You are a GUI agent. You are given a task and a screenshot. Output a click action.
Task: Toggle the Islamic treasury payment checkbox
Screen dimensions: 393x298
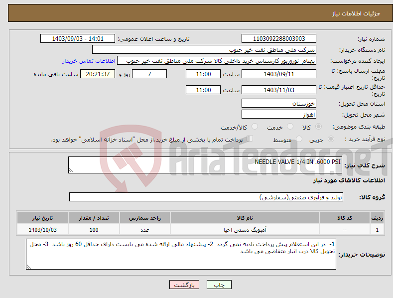pyautogui.click(x=250, y=138)
